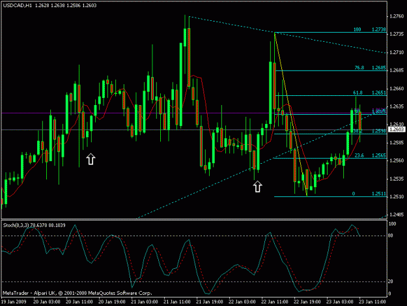Click the MetaTrader - Alpari UK copyright text

coord(77,293)
